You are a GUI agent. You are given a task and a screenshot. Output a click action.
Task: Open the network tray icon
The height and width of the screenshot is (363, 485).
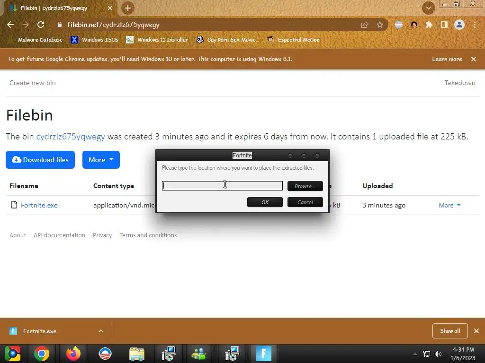427,354
